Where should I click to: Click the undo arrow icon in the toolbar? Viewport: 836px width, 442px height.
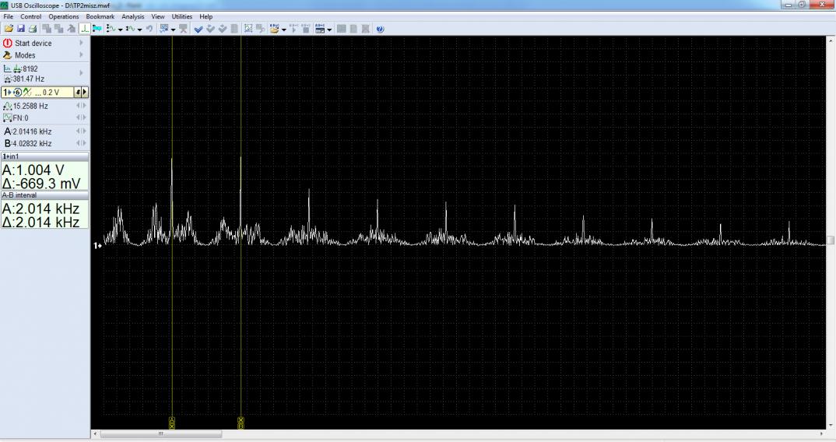(149, 29)
